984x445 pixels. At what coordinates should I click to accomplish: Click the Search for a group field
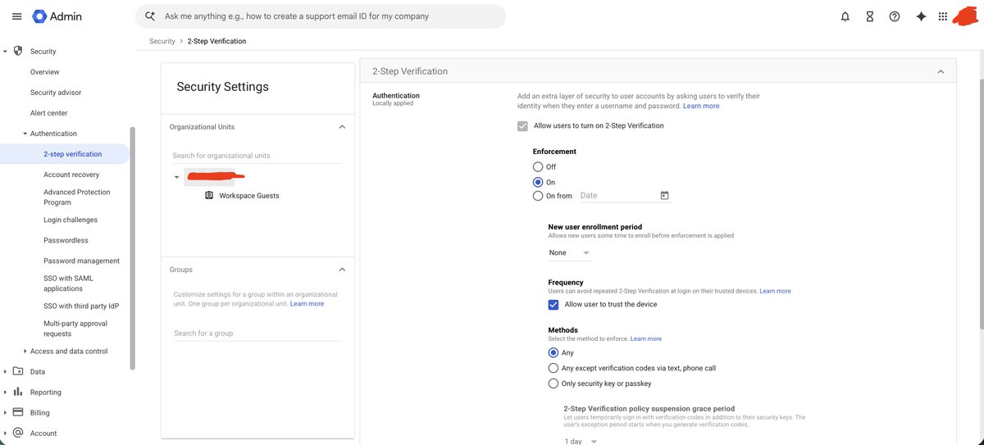(x=257, y=334)
